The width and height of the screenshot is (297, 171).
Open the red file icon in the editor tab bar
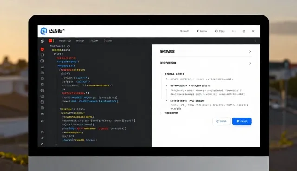tap(51, 41)
